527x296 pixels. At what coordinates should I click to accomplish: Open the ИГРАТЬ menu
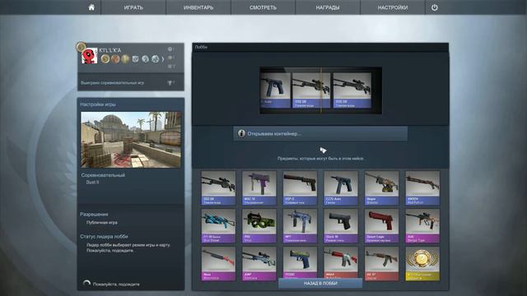tap(133, 7)
